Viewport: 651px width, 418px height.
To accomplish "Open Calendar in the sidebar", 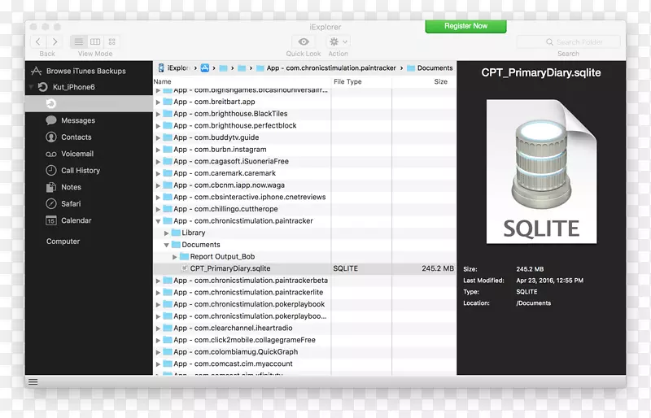I will pyautogui.click(x=76, y=220).
